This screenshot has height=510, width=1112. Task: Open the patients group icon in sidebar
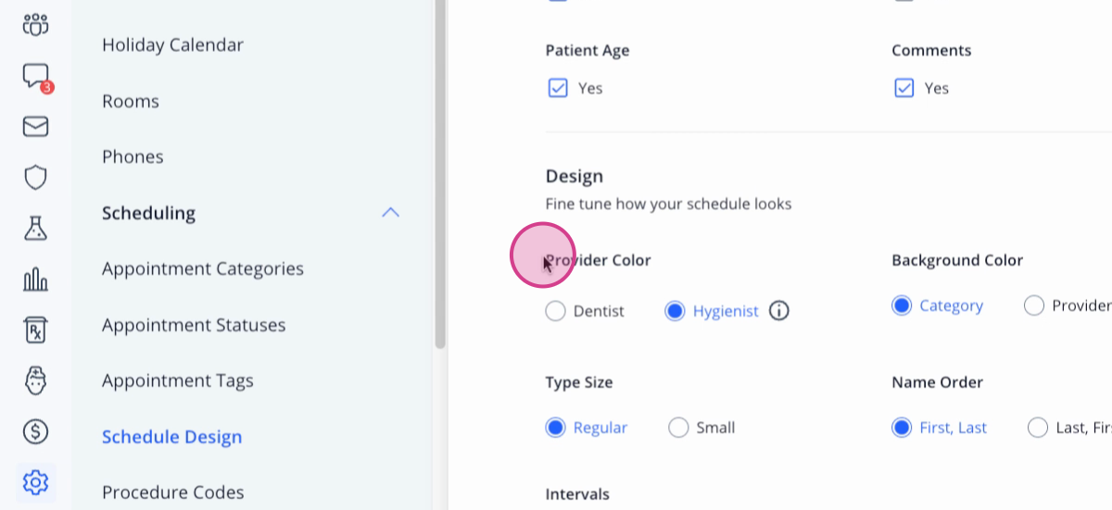(35, 24)
